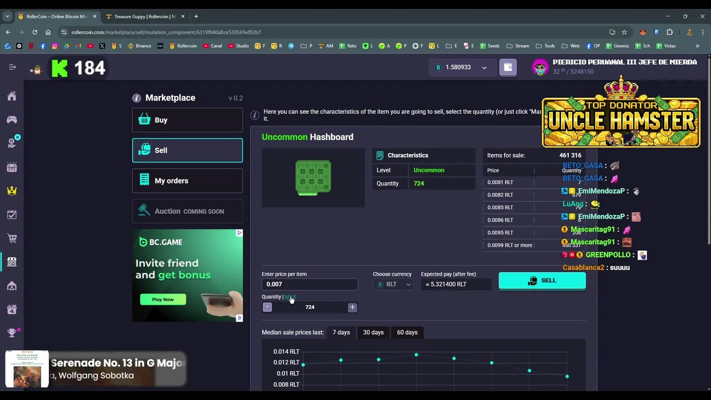This screenshot has height=400, width=711.
Task: Increase quantity with the plus button
Action: (352, 307)
